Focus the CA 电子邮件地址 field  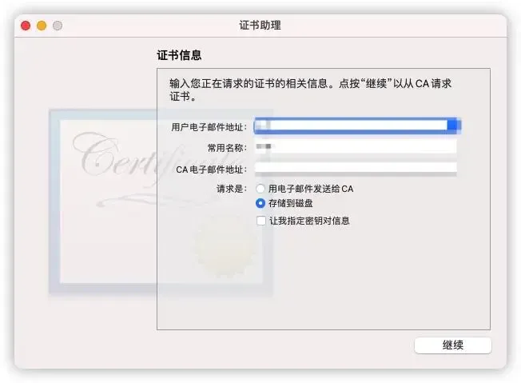pyautogui.click(x=356, y=168)
